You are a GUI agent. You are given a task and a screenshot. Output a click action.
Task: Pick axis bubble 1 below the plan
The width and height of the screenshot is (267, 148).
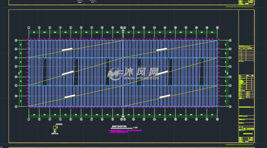click(29, 119)
